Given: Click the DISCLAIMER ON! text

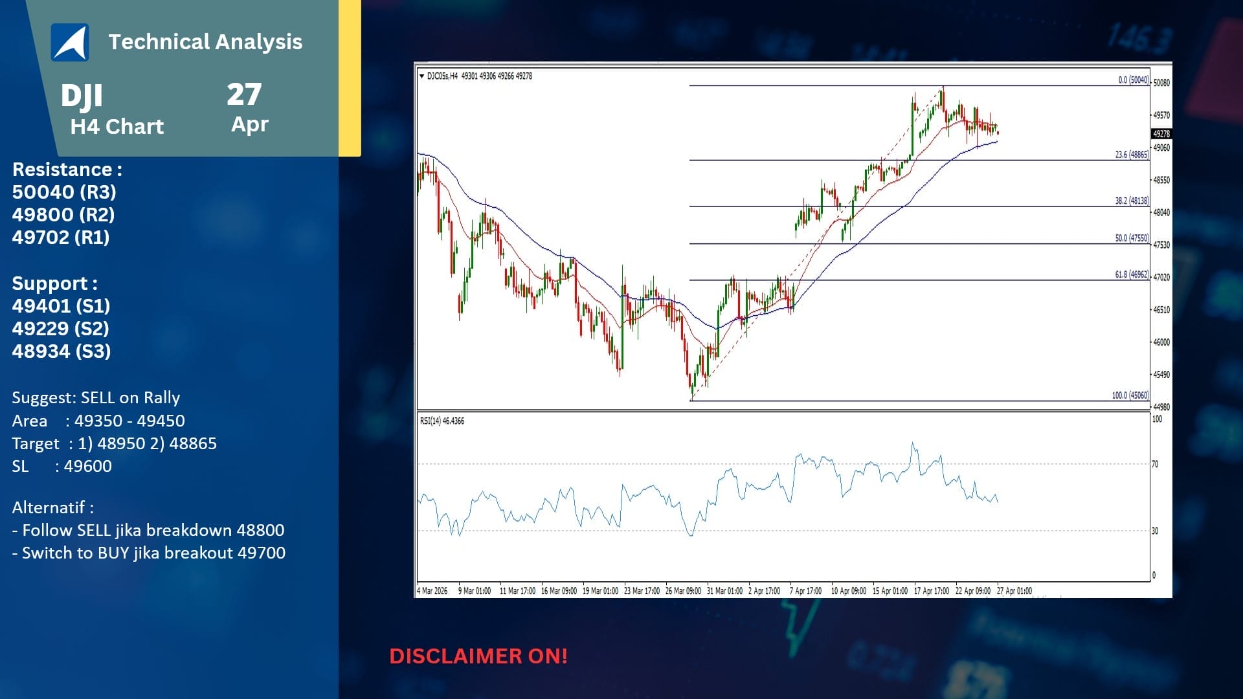Looking at the screenshot, I should 478,656.
